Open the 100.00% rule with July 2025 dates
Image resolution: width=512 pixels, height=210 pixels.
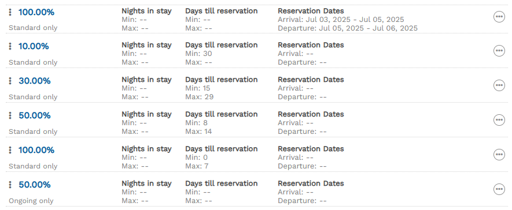tap(36, 12)
